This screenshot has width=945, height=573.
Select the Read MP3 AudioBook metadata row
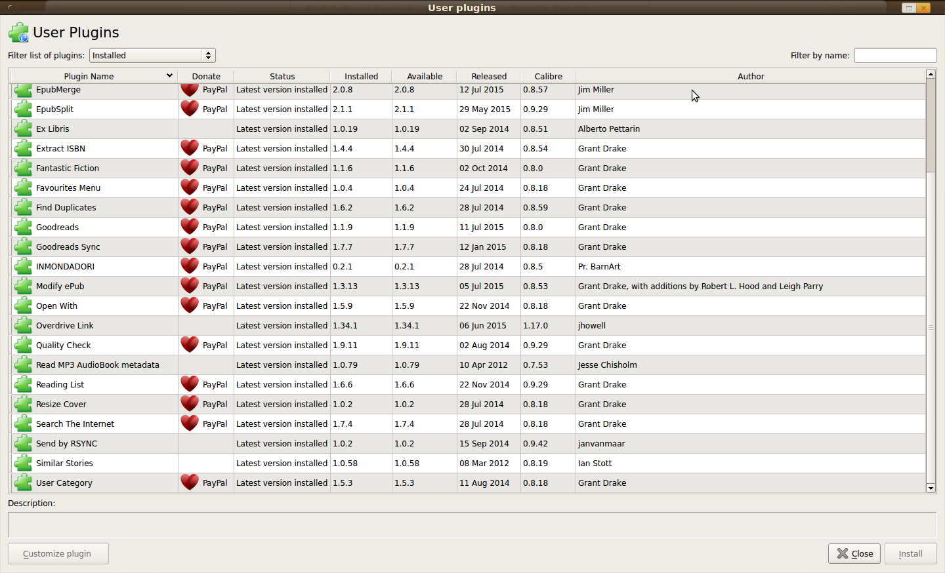pyautogui.click(x=468, y=365)
